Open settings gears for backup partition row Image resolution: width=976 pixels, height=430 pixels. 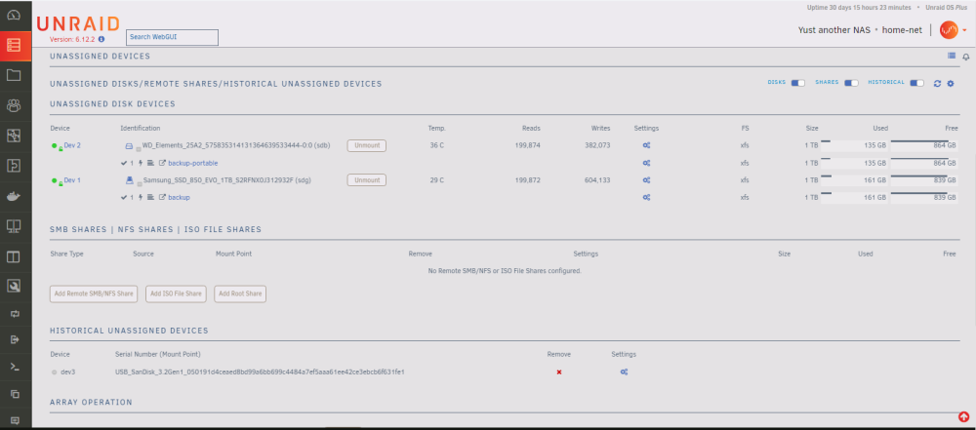pyautogui.click(x=647, y=197)
